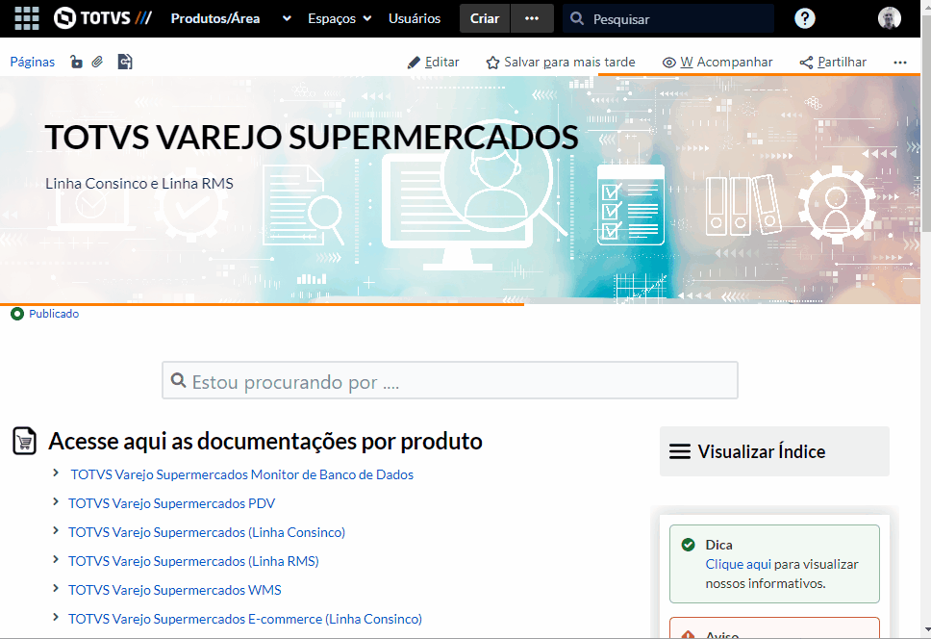Click the search magnifier in top bar
Image resolution: width=931 pixels, height=639 pixels.
[577, 18]
